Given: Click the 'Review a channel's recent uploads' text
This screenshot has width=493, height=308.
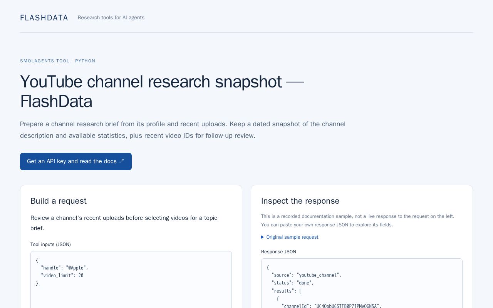Looking at the screenshot, I should point(124,223).
